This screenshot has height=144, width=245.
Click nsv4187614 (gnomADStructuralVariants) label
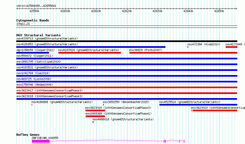pyautogui.click(x=89, y=50)
